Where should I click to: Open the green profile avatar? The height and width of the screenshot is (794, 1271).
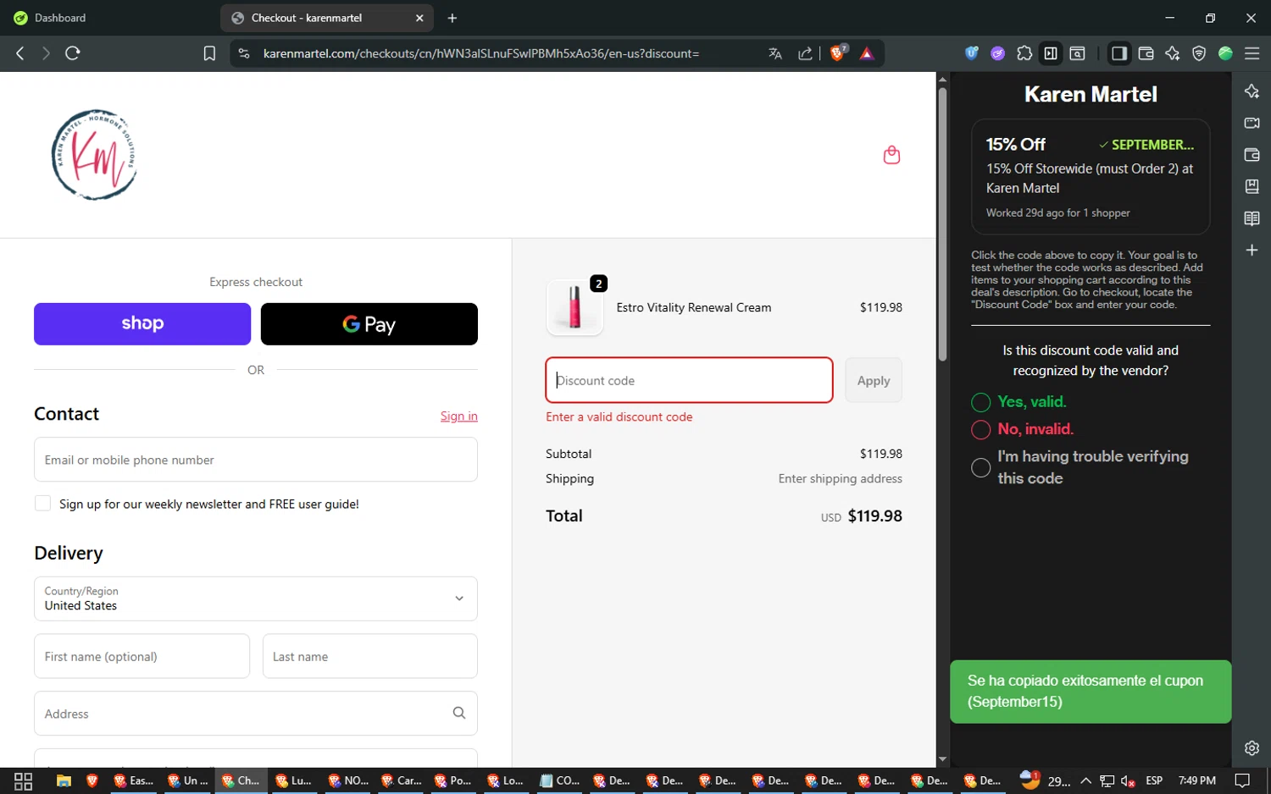[1225, 53]
